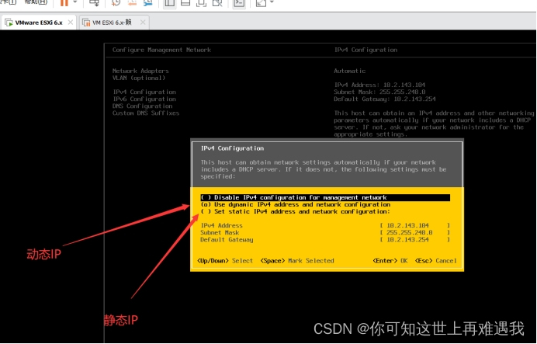Select IPv6 Configuration in the left menu
The height and width of the screenshot is (344, 537).
pos(144,99)
